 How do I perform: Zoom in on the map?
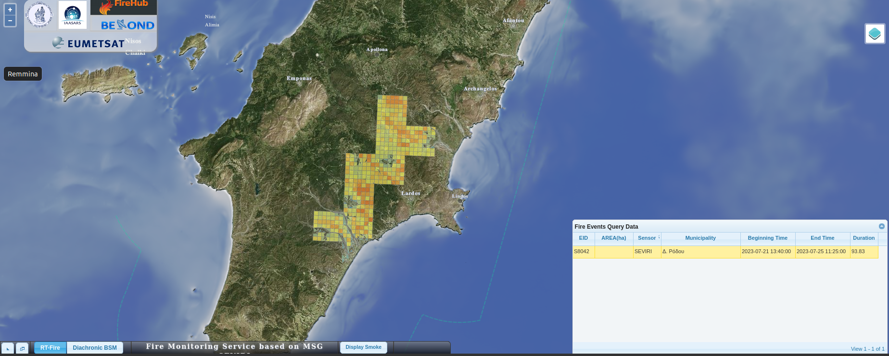(10, 10)
